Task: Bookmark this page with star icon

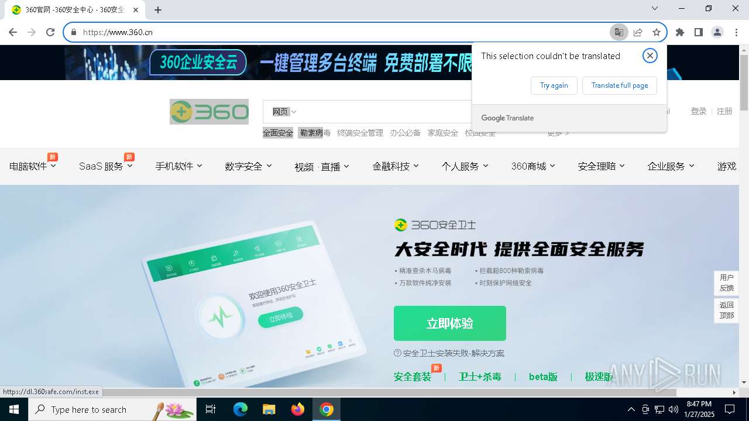Action: [x=657, y=32]
